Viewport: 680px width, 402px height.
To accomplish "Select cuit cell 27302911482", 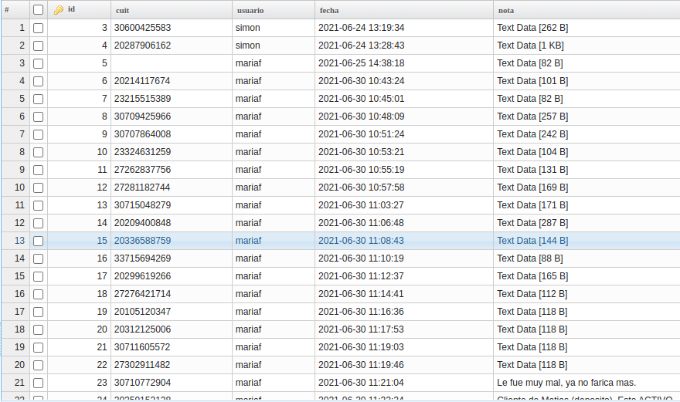I will (142, 365).
